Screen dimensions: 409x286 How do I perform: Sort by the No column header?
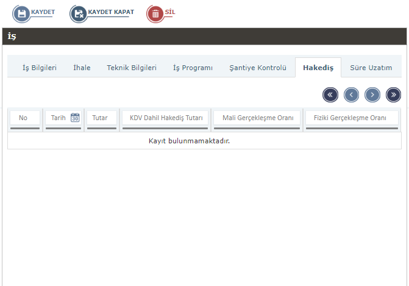click(23, 118)
